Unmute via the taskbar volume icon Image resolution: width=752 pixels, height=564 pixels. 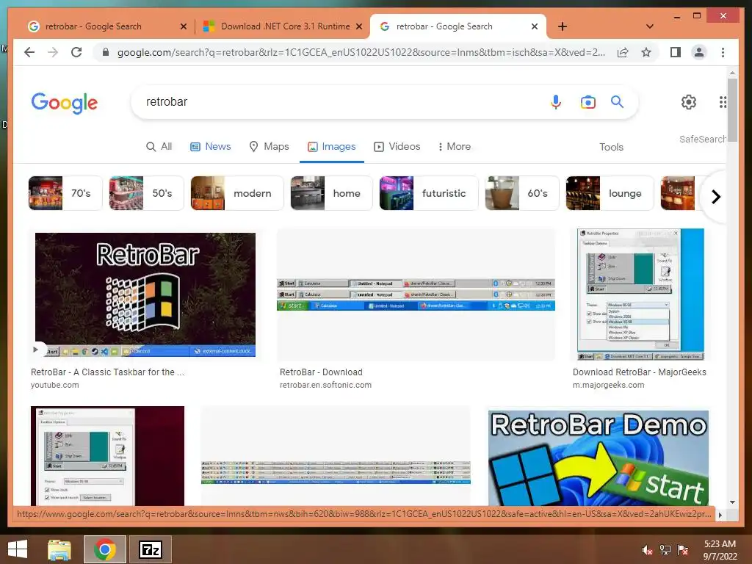pos(647,550)
